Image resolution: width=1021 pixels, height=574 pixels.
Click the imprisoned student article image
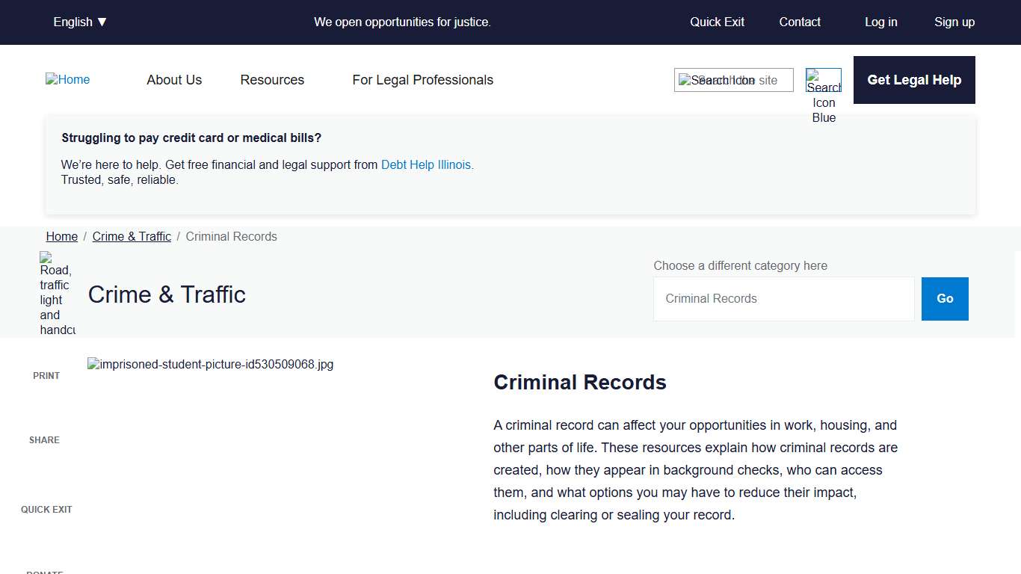[x=211, y=364]
